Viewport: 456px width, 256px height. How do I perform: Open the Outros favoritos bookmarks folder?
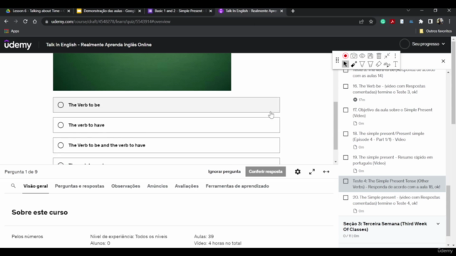coord(435,31)
